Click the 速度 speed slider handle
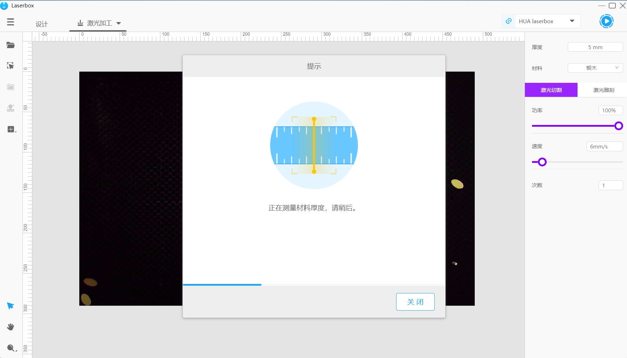The width and height of the screenshot is (627, 358). coord(542,162)
